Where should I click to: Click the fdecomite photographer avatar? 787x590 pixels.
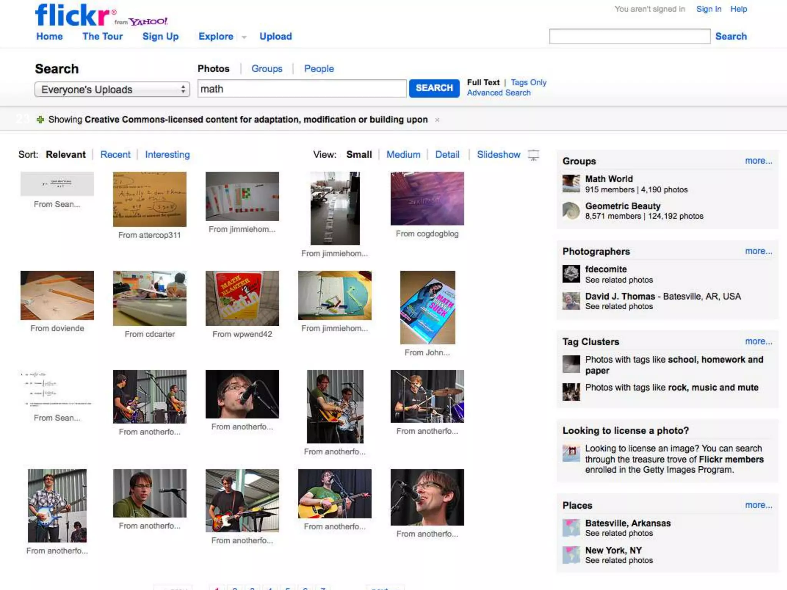571,274
